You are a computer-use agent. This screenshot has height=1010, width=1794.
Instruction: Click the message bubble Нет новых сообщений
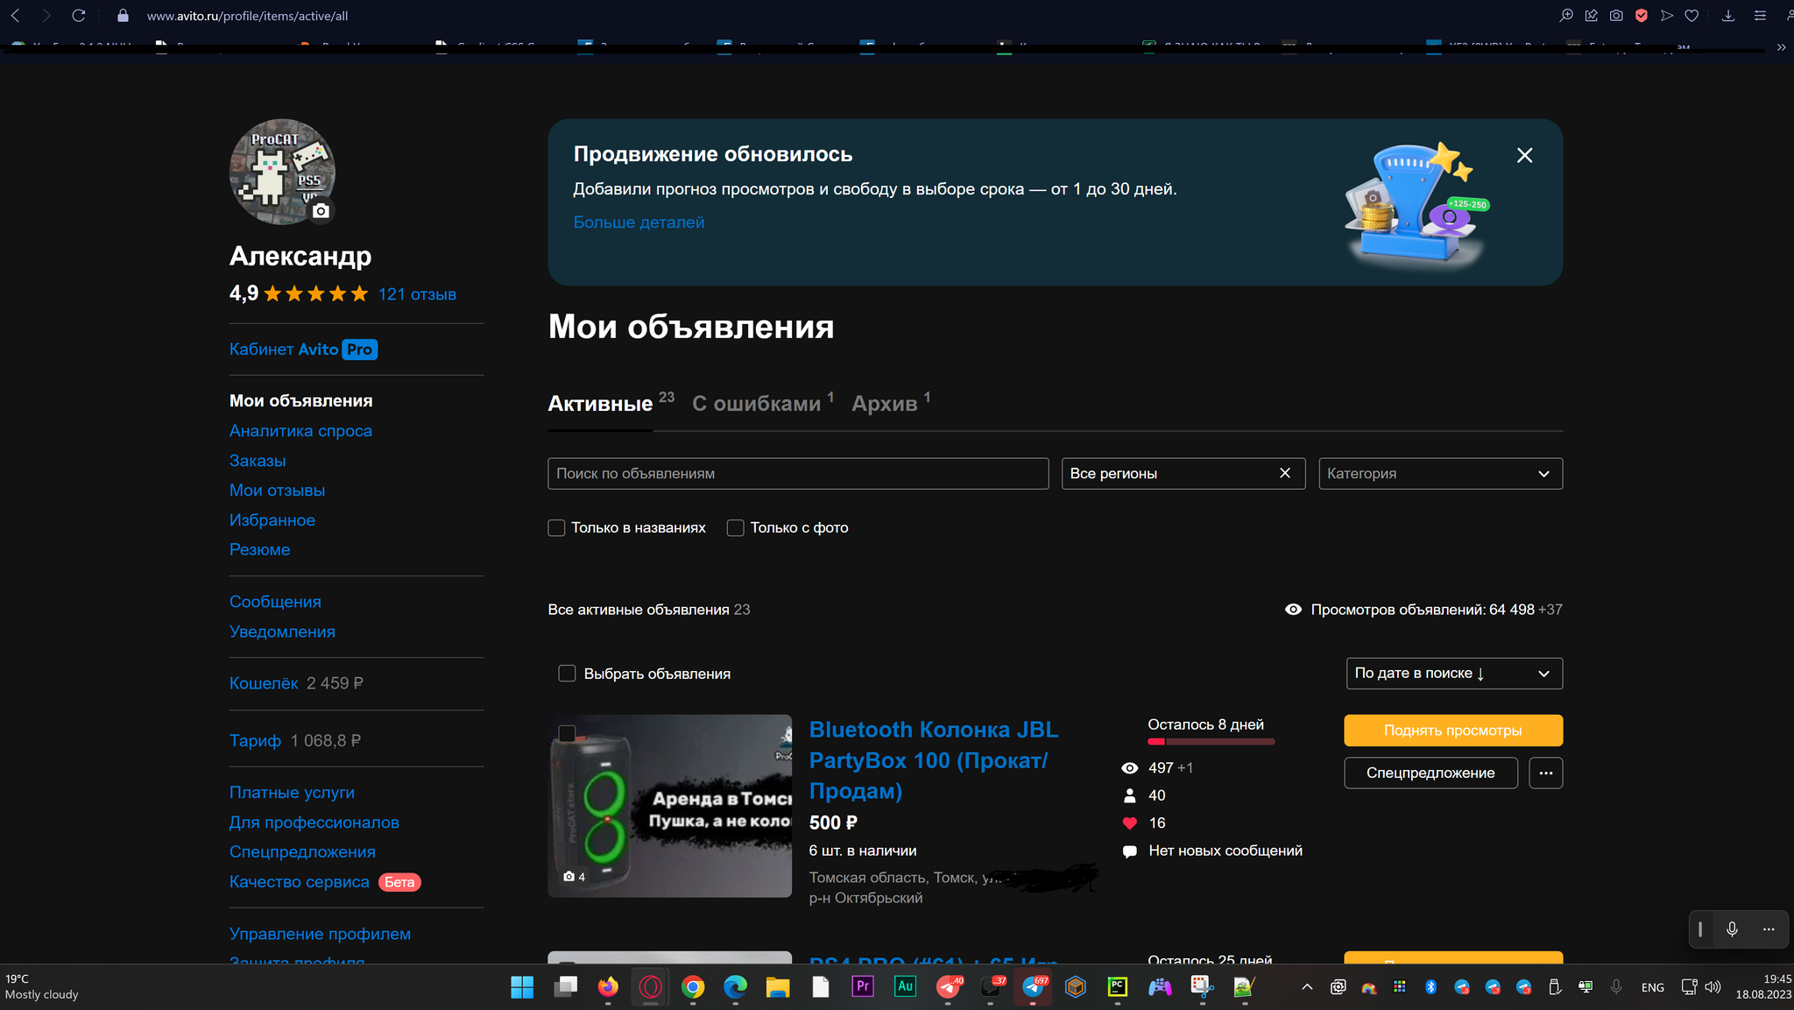[1130, 851]
